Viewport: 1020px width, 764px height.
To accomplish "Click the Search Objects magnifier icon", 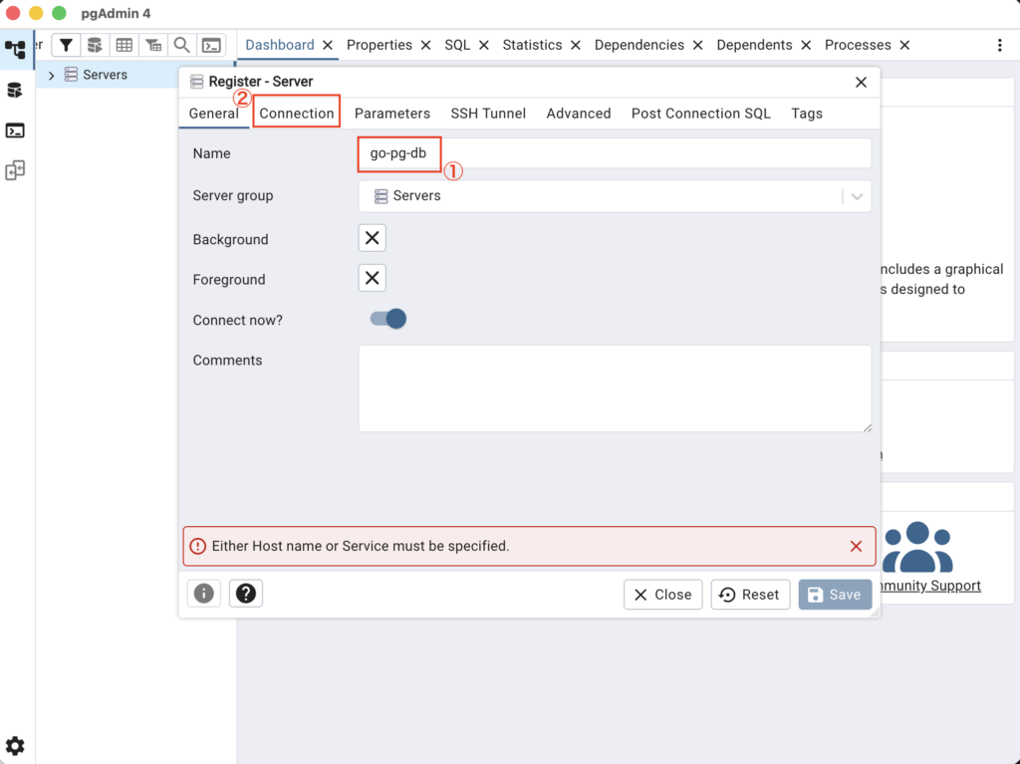I will coord(181,45).
